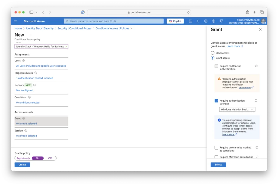
Task: Click the info icon next to Grant
Action: point(24,118)
